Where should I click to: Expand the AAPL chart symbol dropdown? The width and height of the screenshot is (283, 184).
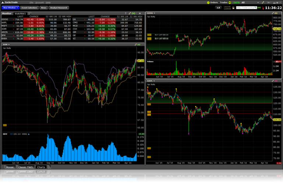pyautogui.click(x=154, y=81)
